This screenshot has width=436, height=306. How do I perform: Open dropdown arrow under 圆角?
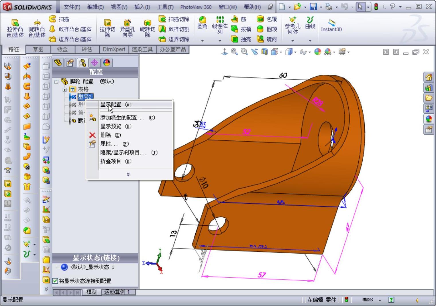202,41
